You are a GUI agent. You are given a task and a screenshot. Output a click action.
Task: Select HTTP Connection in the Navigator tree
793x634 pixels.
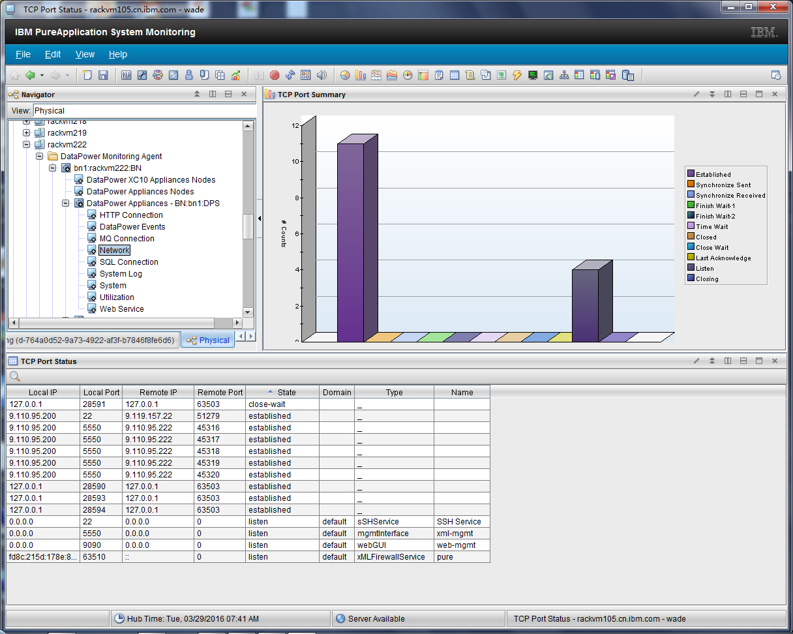click(x=131, y=215)
